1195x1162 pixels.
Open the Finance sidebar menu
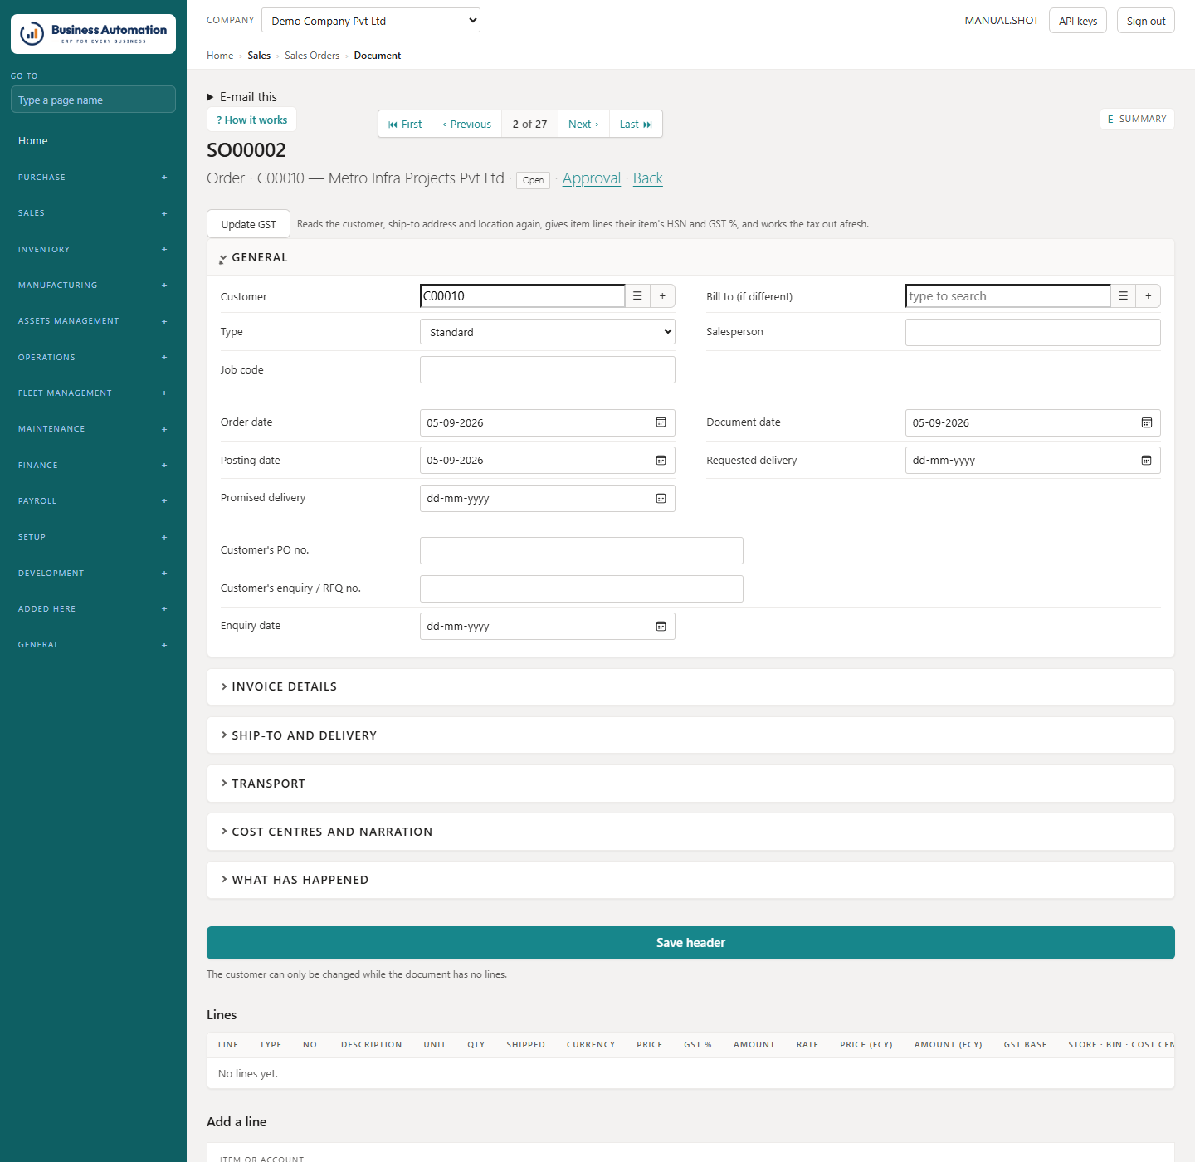(x=93, y=466)
